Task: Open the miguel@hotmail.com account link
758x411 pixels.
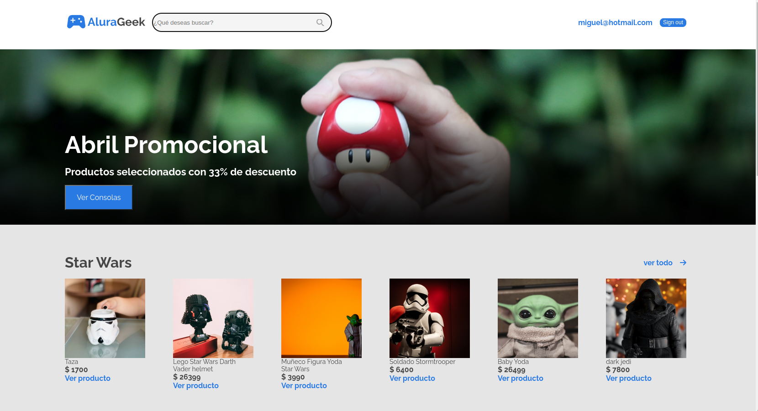Action: coord(615,22)
